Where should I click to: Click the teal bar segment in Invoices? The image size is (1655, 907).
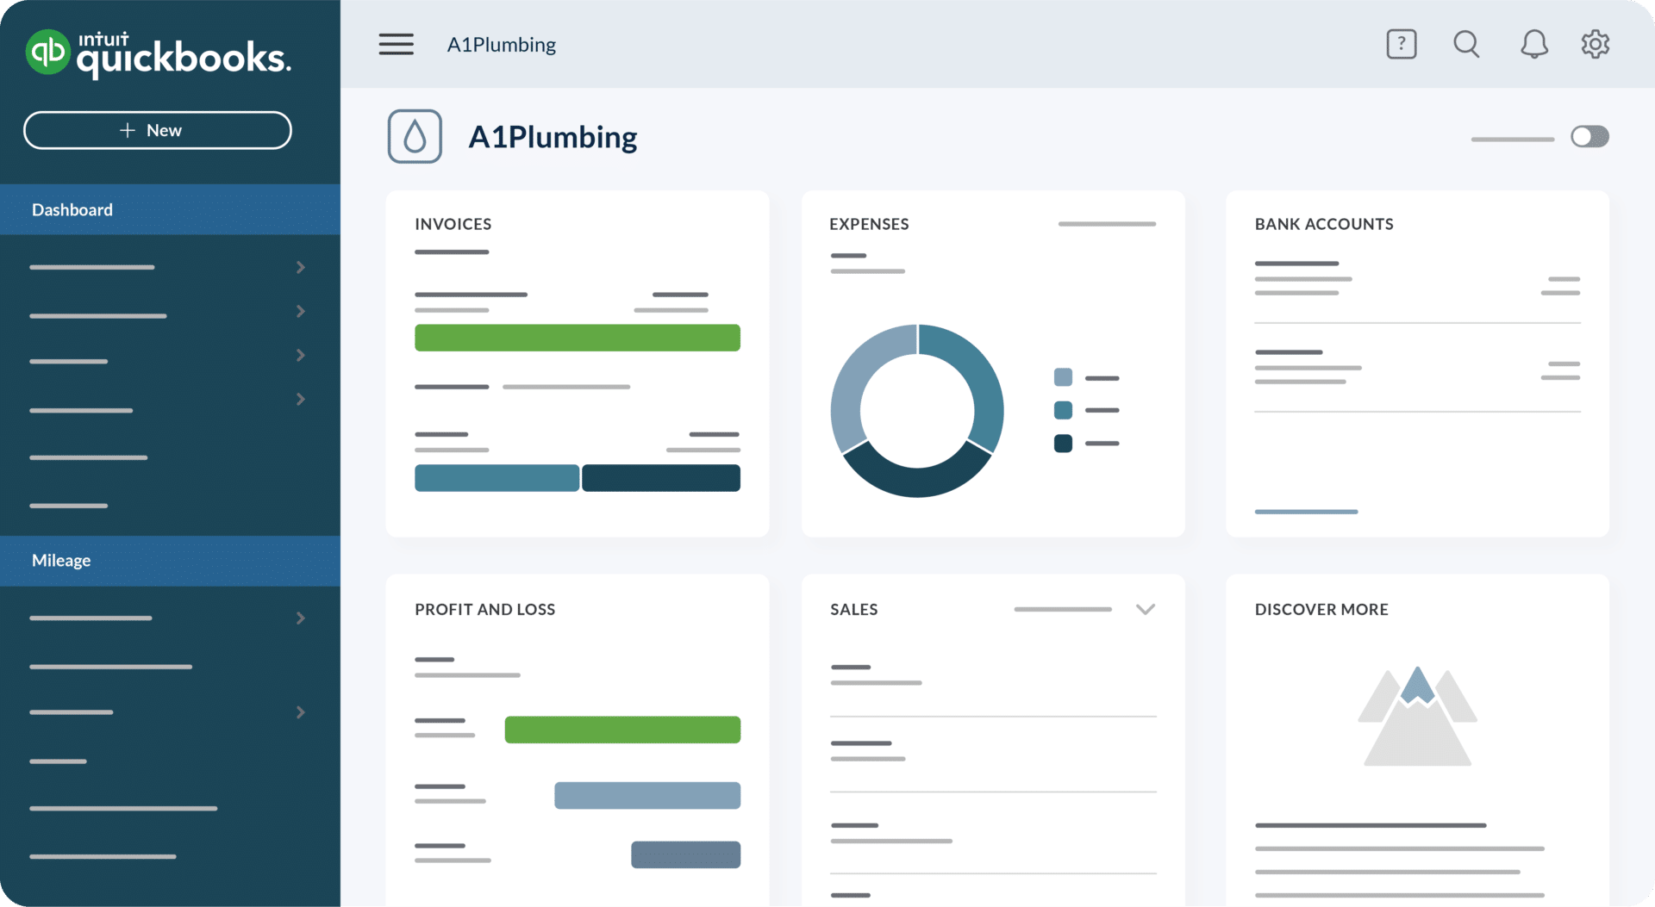tap(496, 478)
